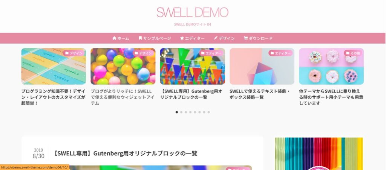Open the 2019 8/30 Gutenberg post title
Image resolution: width=386 pixels, height=170 pixels.
[125, 153]
